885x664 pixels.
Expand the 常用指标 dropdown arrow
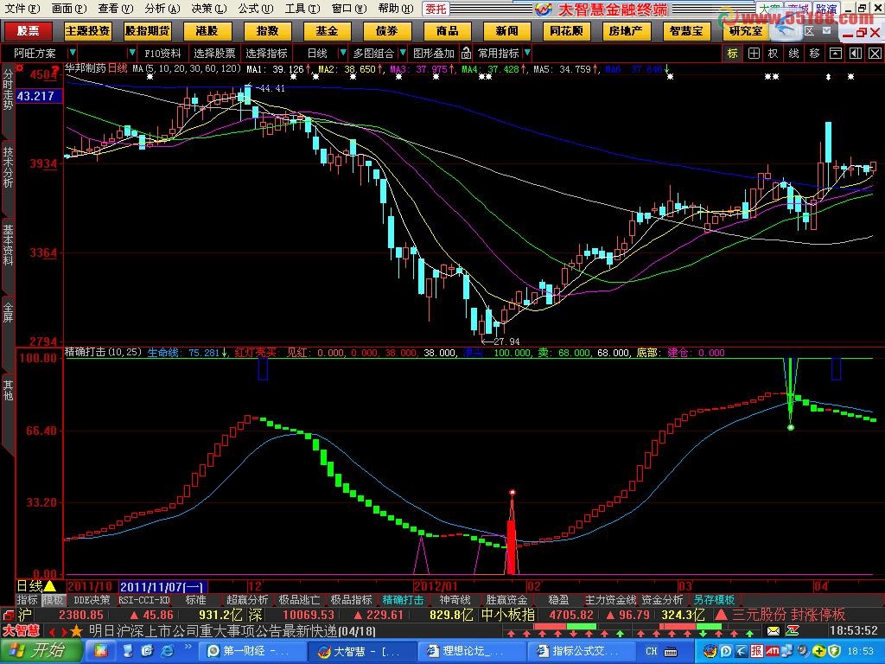[x=527, y=53]
